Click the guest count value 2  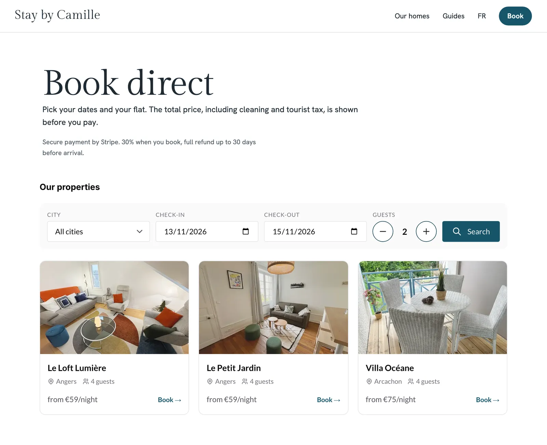coord(405,232)
